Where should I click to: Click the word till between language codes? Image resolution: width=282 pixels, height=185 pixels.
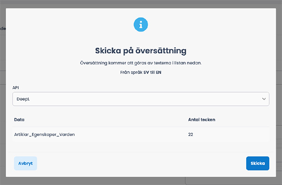pos(152,72)
